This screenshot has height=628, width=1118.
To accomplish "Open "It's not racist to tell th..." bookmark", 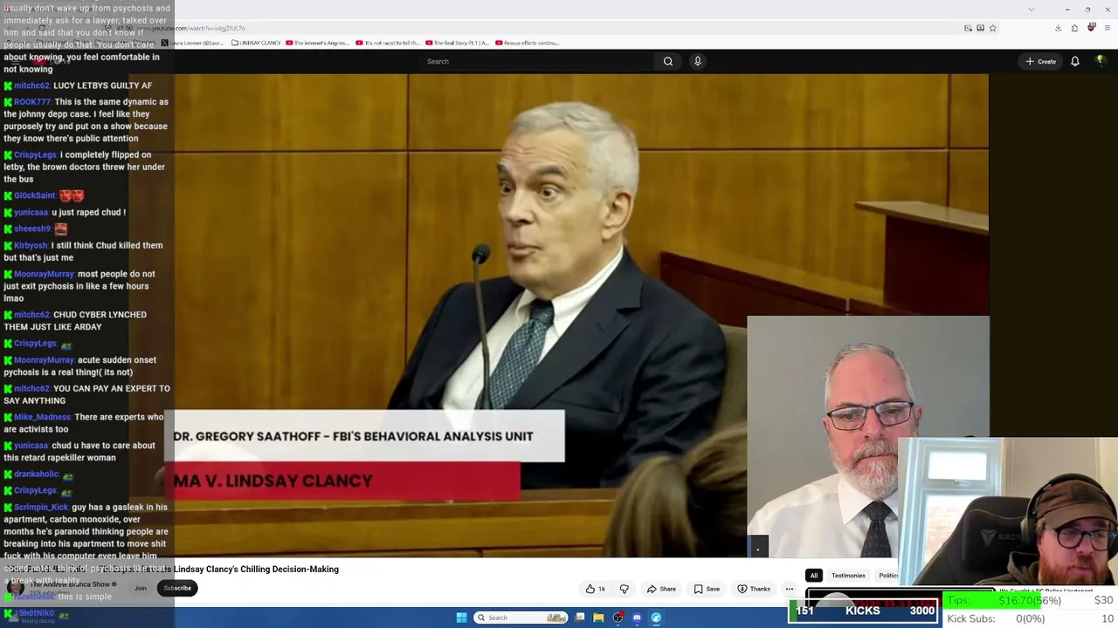I will (388, 43).
